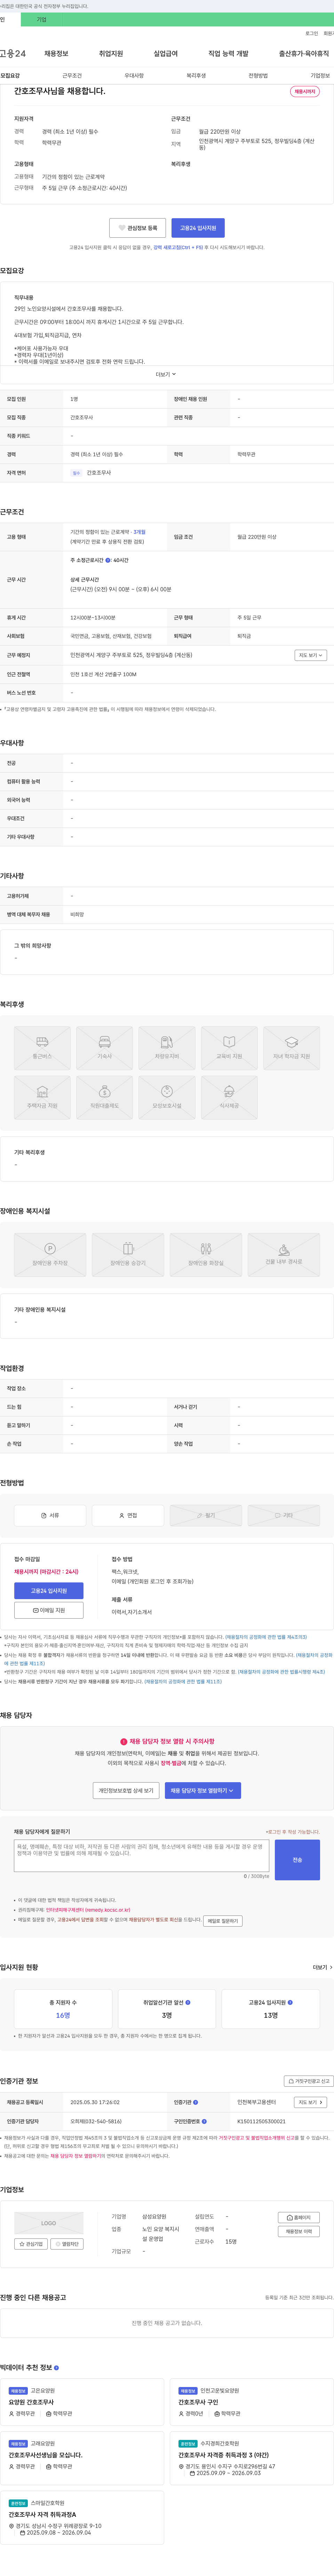The height and width of the screenshot is (2576, 334).
Task: Switch to the 기업정보 tab
Action: click(x=320, y=76)
